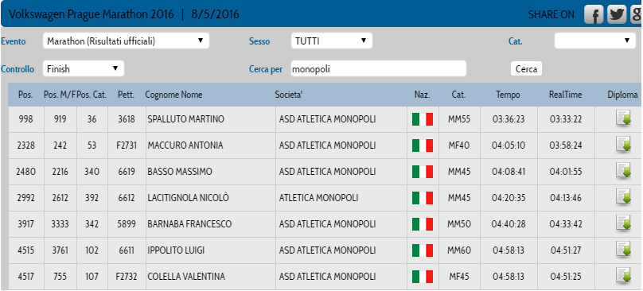Image resolution: width=643 pixels, height=291 pixels.
Task: Click the Cerca search button
Action: pyautogui.click(x=526, y=69)
